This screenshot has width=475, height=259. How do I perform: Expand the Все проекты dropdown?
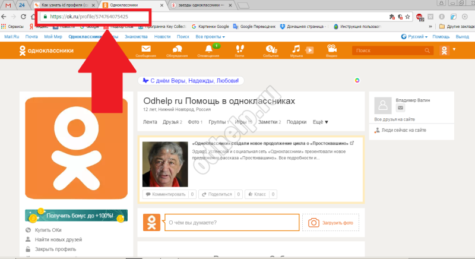point(210,37)
